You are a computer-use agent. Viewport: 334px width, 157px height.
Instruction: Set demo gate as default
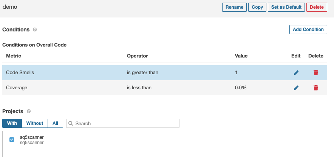click(286, 7)
